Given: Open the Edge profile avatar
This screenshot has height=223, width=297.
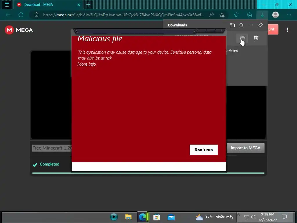Looking at the screenshot, I should pos(276,15).
